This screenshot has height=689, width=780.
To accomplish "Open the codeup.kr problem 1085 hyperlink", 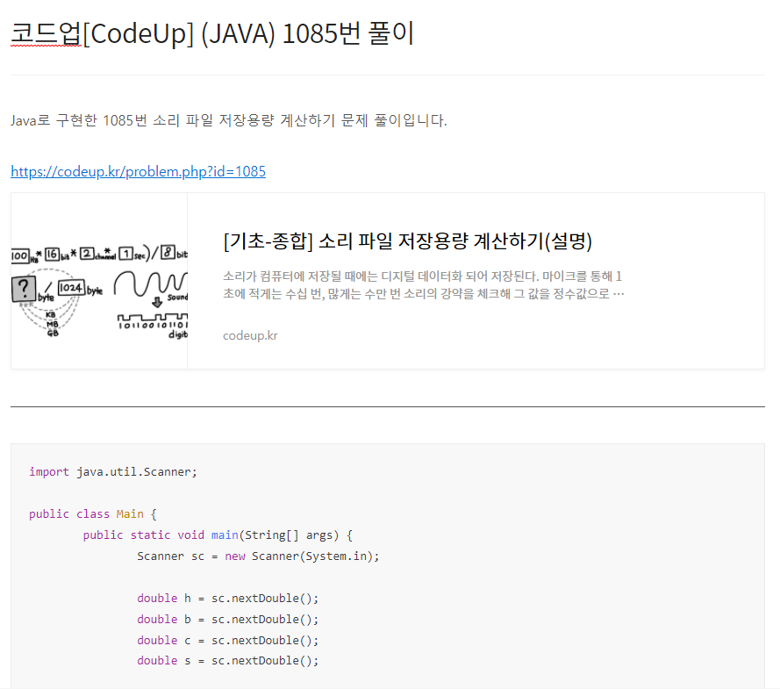I will click(139, 172).
